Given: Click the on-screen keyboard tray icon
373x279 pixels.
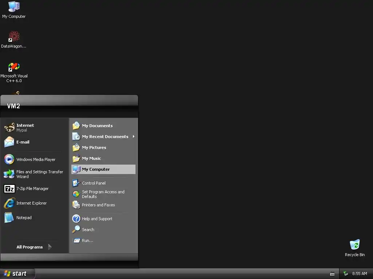Looking at the screenshot, I should (332, 274).
